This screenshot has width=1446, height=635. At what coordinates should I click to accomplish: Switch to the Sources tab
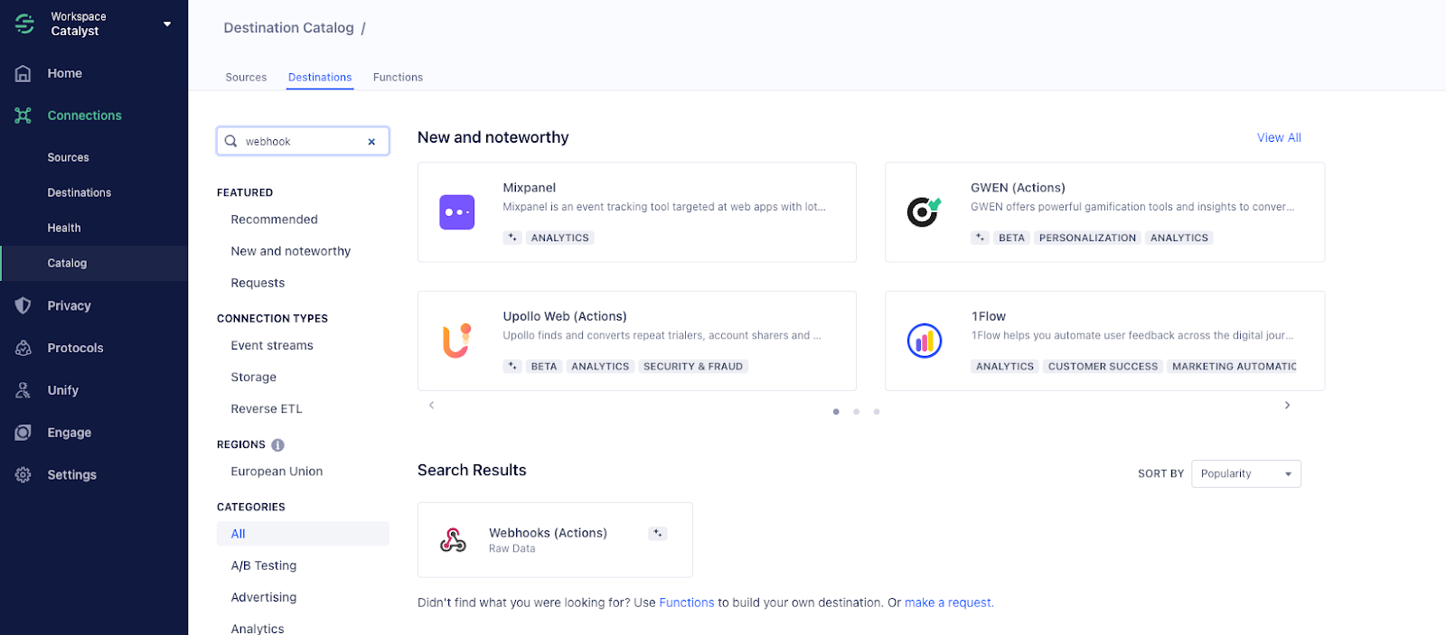tap(246, 78)
